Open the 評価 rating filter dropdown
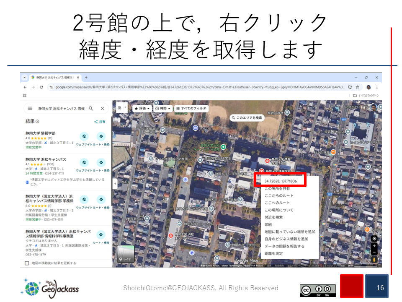This screenshot has width=402, height=302. pos(142,108)
